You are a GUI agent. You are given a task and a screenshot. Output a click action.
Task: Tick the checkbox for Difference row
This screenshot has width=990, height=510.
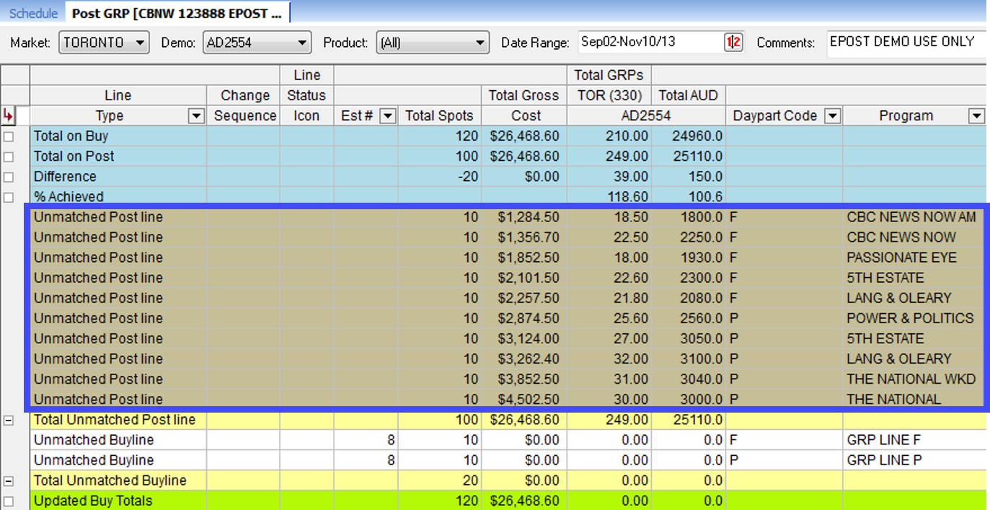coord(8,177)
